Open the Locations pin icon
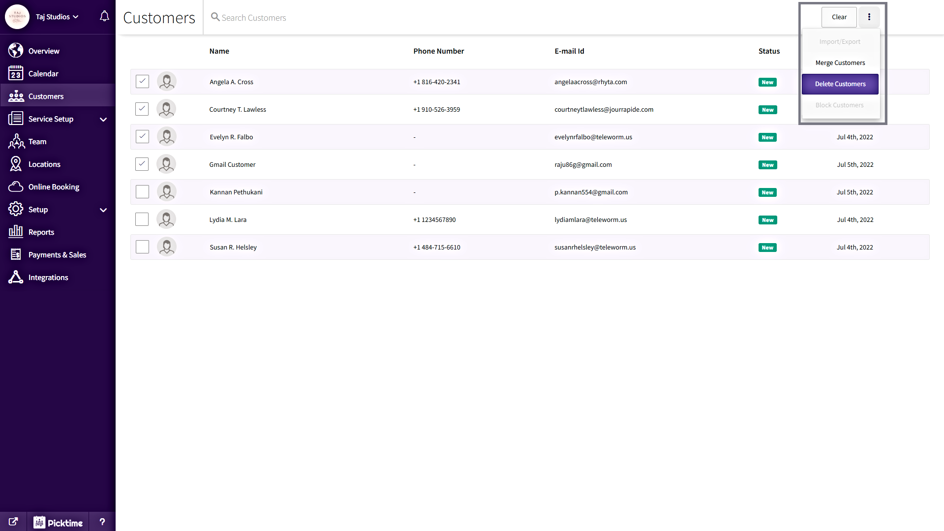Screen dimensions: 944x531 point(16,164)
